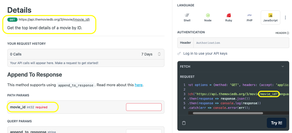
Task: Open the 'here' link about append_to_response
Action: pos(139,85)
